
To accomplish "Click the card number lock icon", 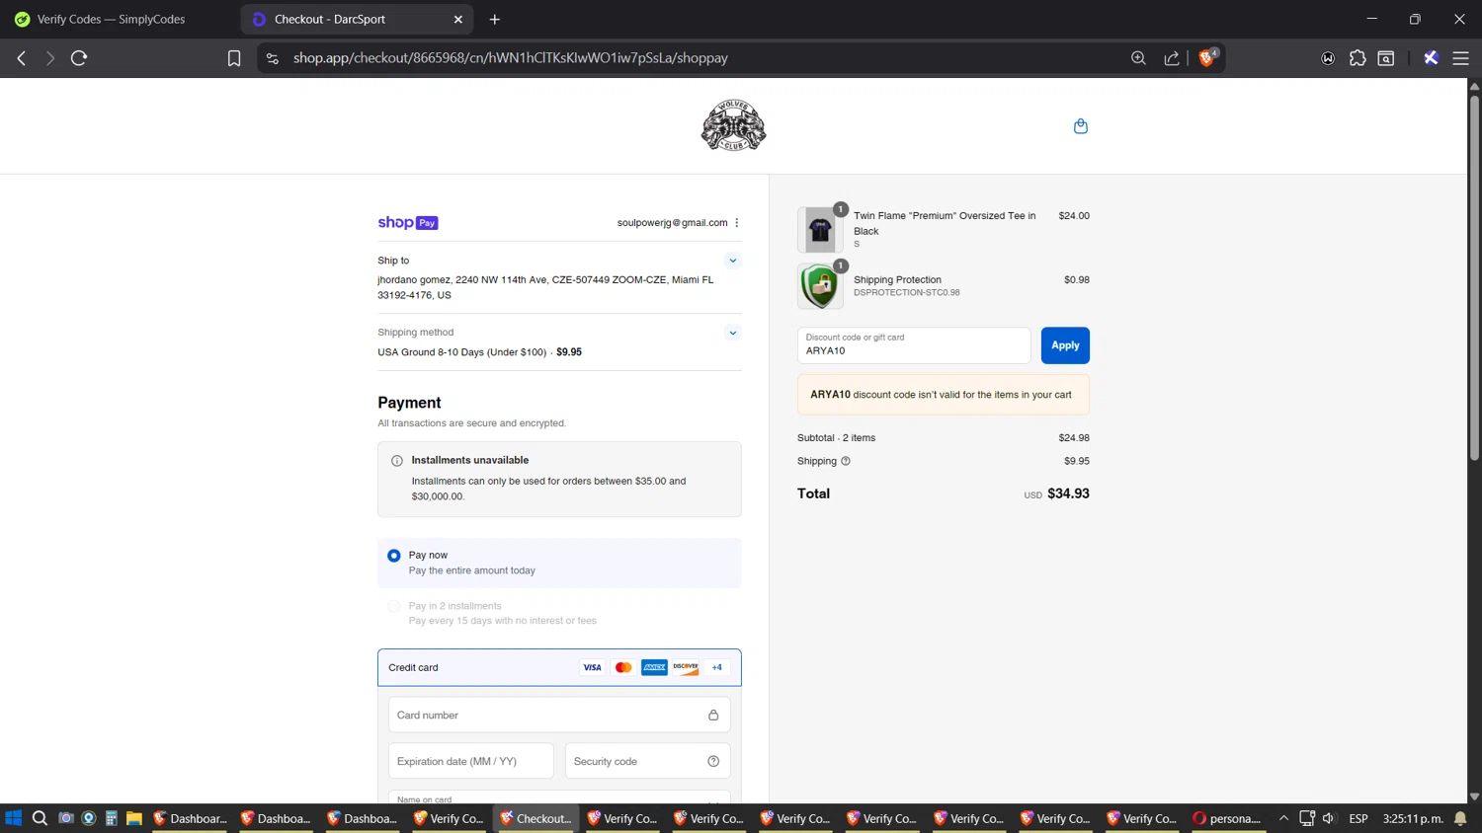I will (713, 716).
